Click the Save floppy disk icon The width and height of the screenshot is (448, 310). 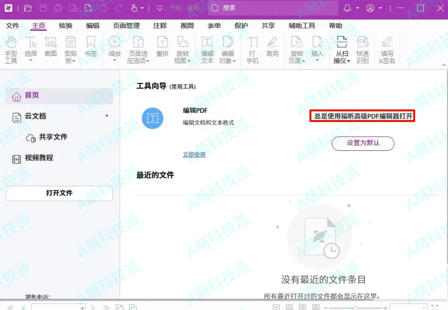point(43,8)
